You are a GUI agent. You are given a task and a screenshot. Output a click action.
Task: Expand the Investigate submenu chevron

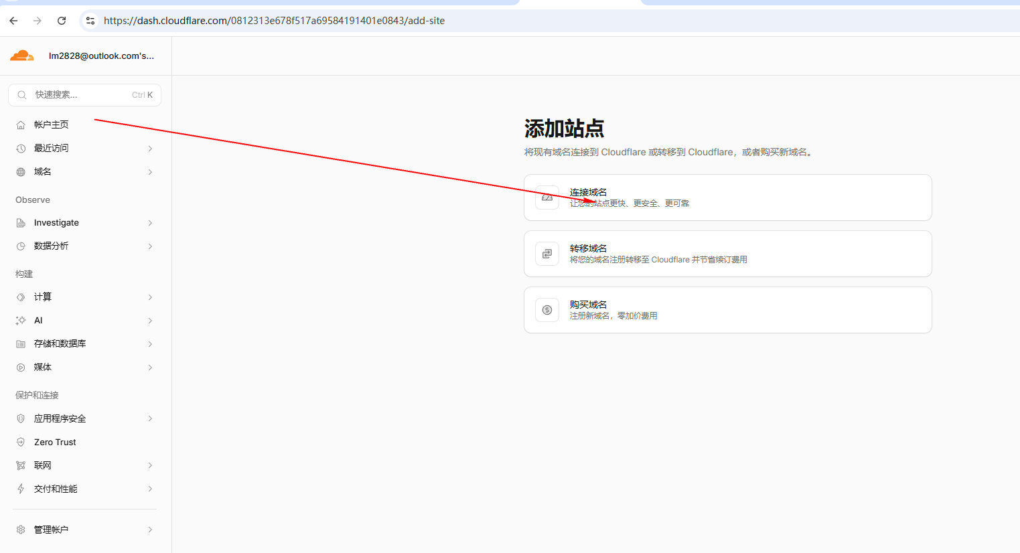pos(150,223)
